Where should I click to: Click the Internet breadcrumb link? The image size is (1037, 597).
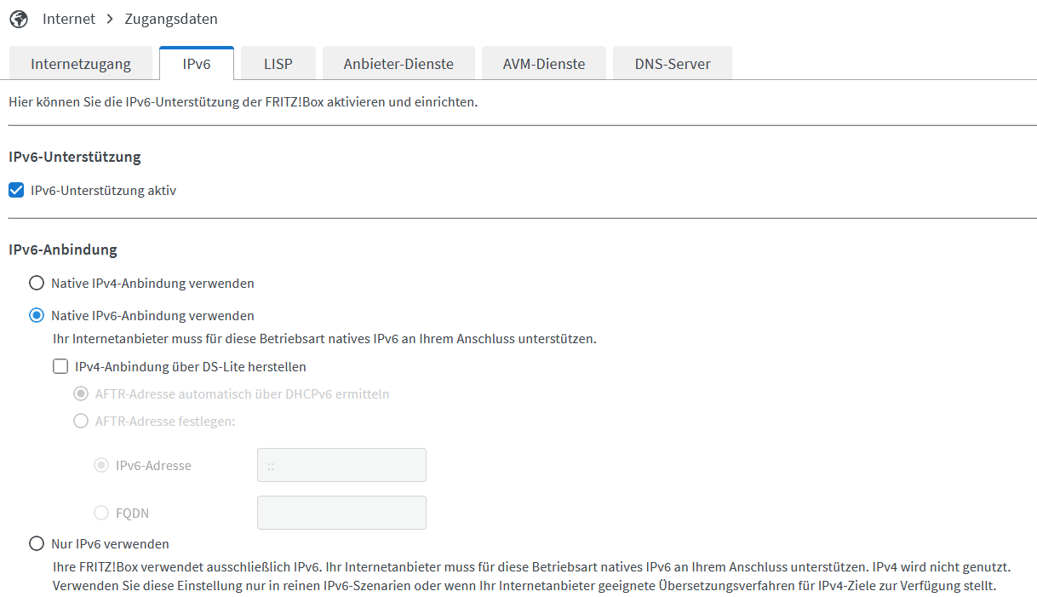68,18
